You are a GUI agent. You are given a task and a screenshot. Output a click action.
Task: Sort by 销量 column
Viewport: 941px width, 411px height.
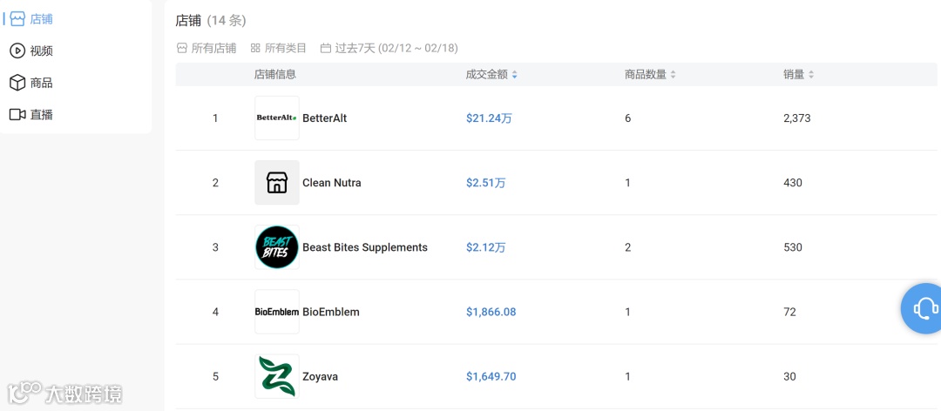[798, 74]
